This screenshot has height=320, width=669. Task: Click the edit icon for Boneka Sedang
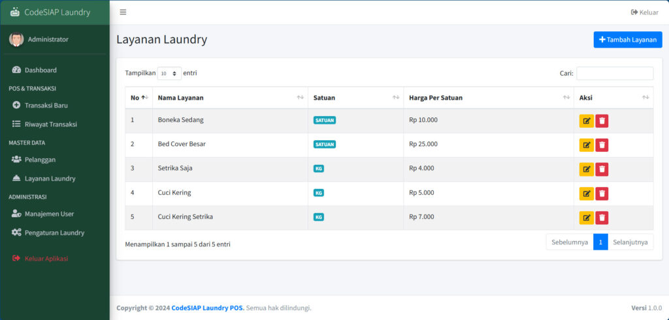(x=586, y=121)
